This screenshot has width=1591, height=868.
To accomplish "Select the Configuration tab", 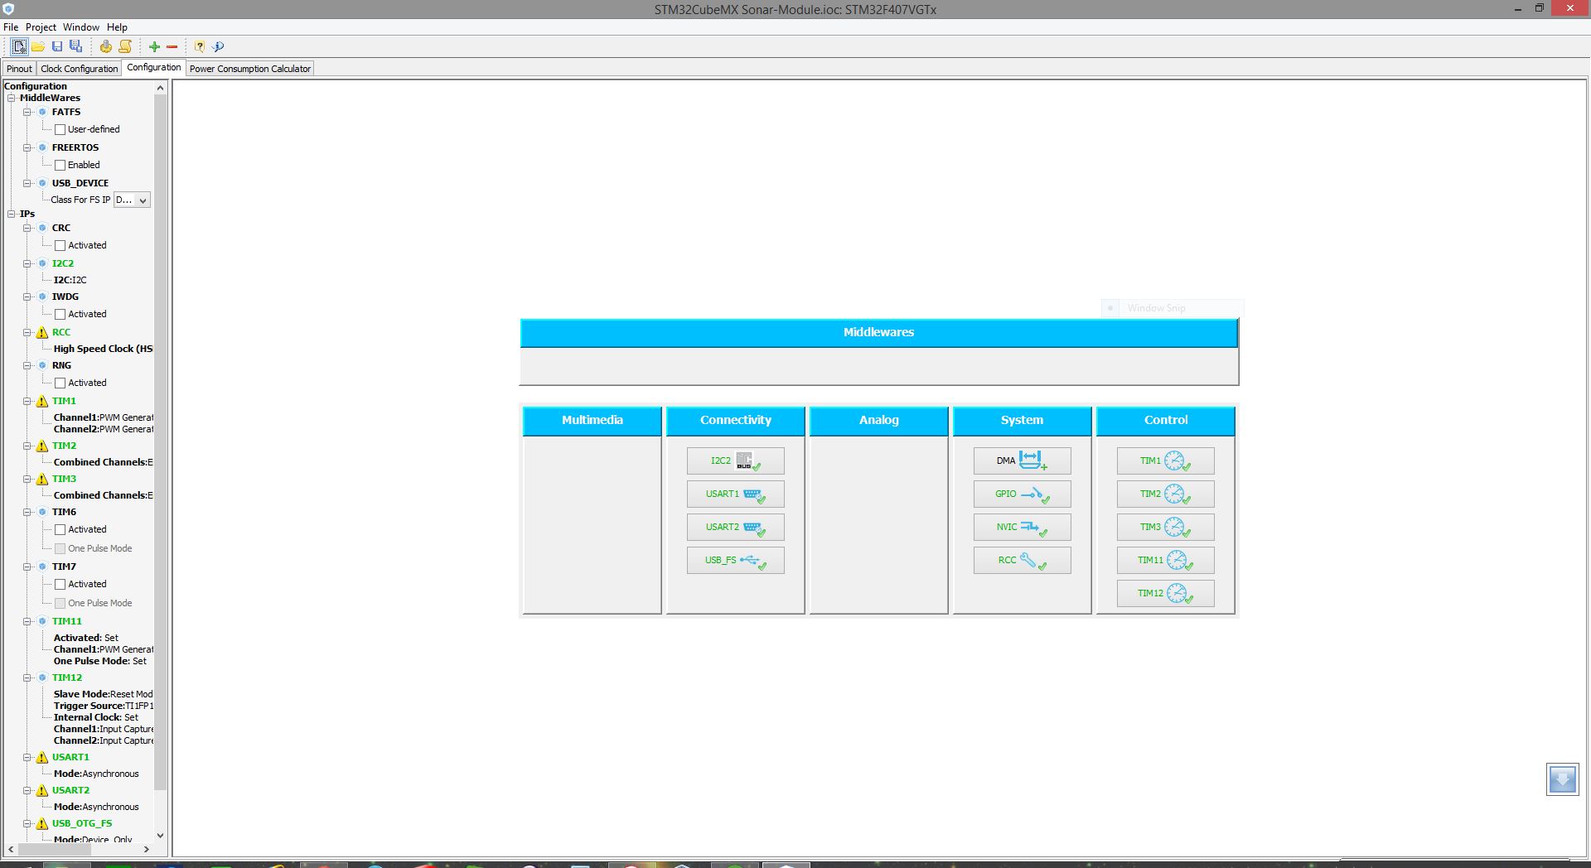I will (154, 68).
